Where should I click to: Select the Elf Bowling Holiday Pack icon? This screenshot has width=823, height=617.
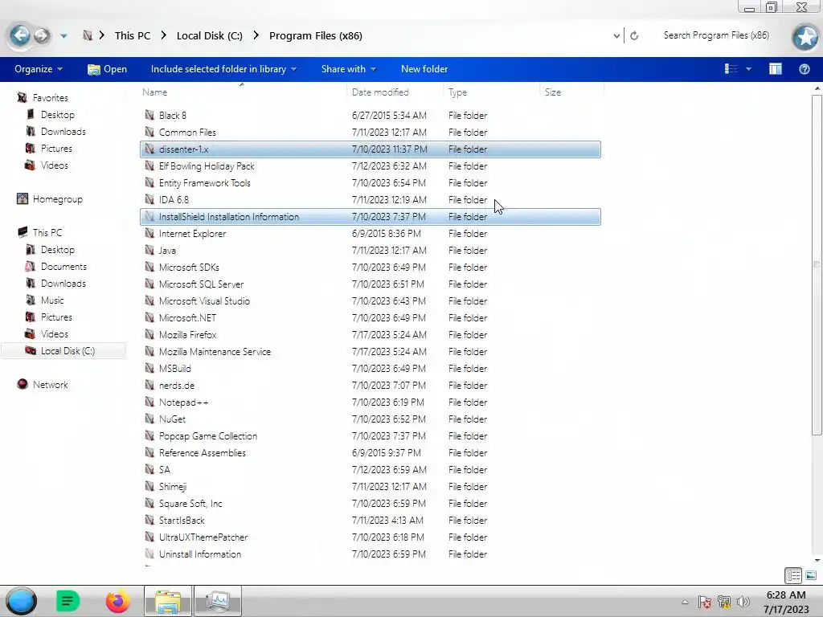pos(149,165)
